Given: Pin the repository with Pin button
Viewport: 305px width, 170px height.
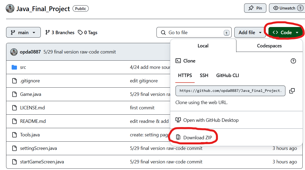Looking at the screenshot, I should [x=255, y=8].
